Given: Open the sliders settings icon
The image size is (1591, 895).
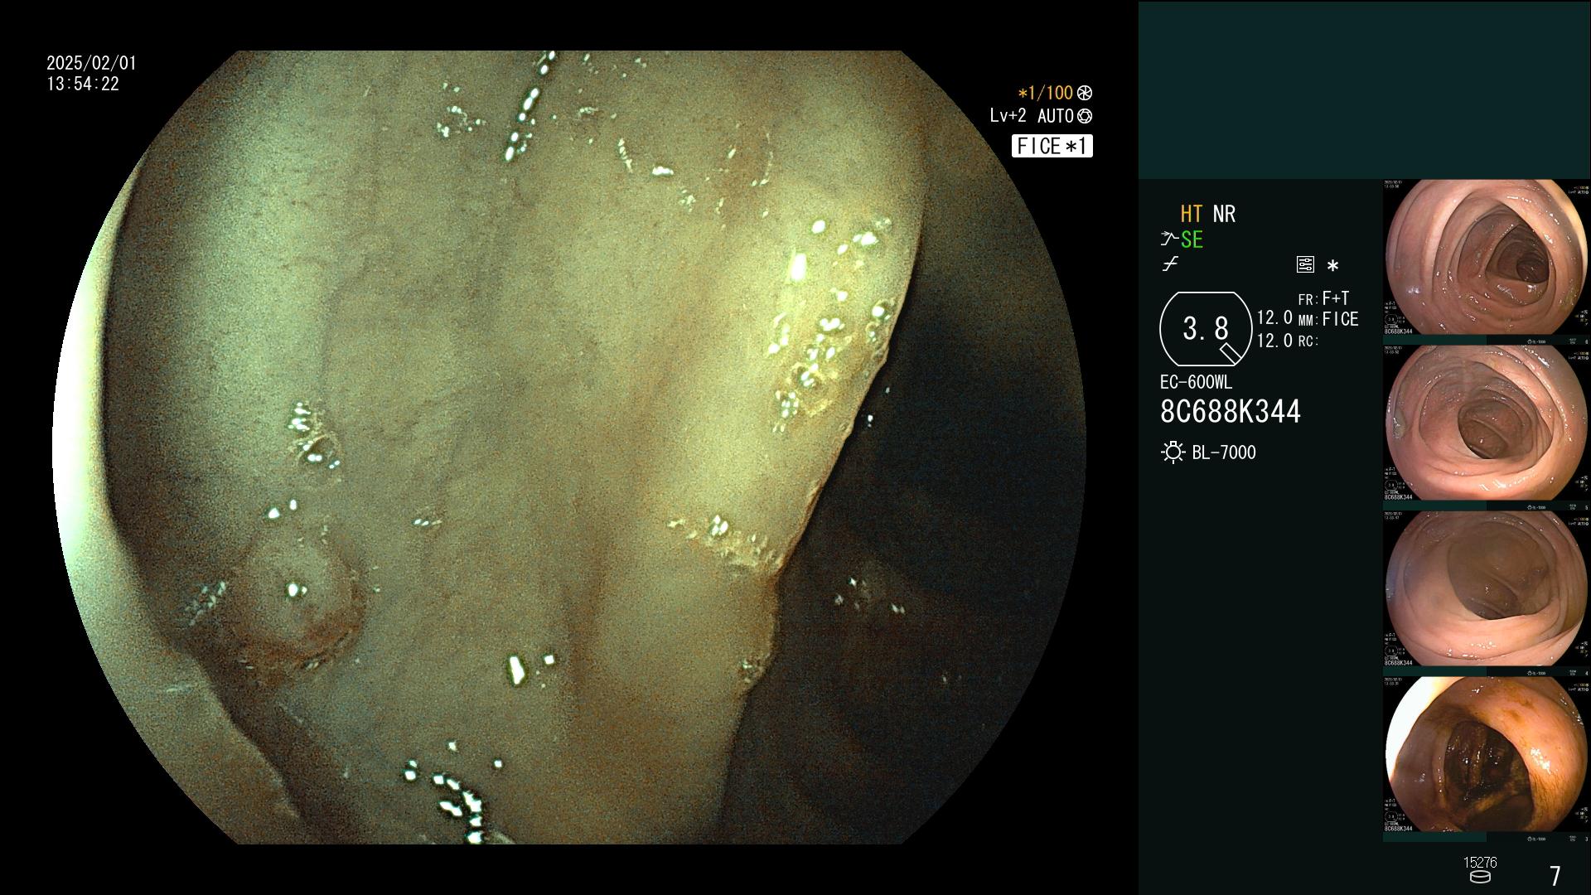Looking at the screenshot, I should [1305, 264].
